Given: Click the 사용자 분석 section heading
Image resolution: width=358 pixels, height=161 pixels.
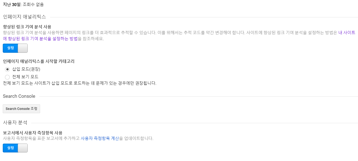Looking at the screenshot, I should [x=15, y=122].
